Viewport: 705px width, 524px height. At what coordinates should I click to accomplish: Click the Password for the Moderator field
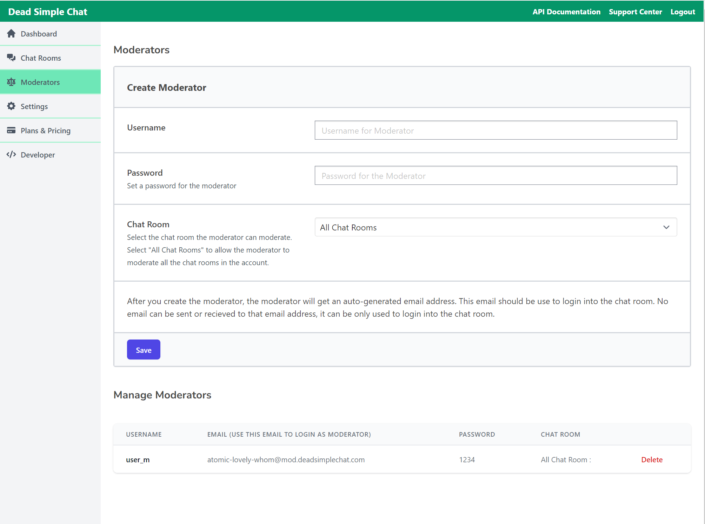pyautogui.click(x=496, y=175)
